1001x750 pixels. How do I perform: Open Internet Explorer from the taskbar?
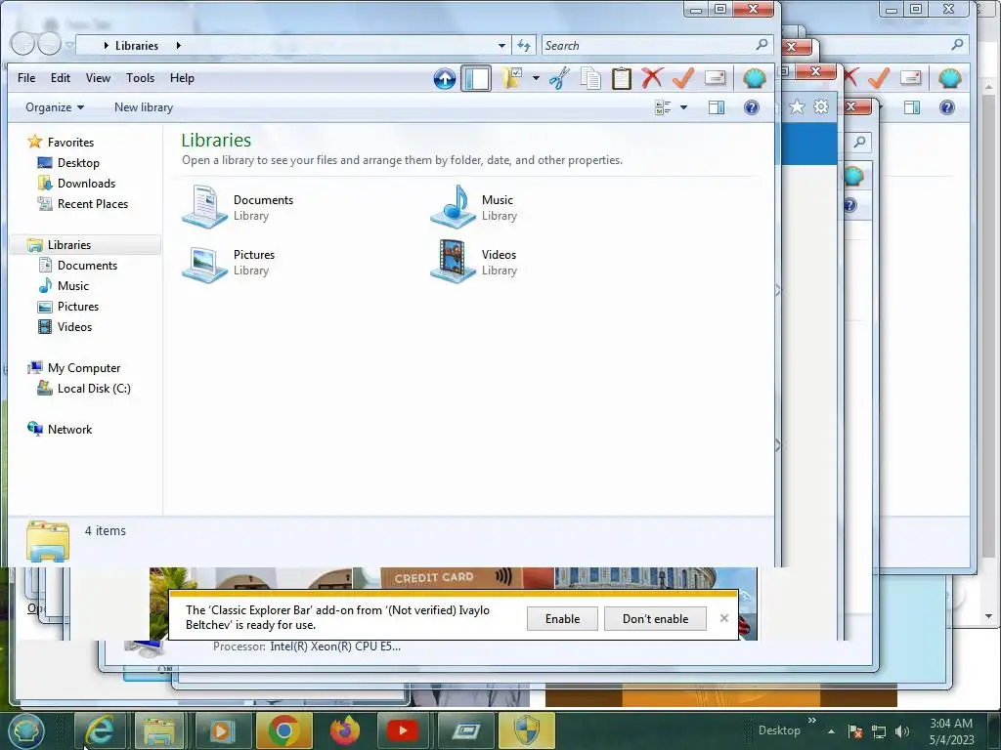pos(101,730)
